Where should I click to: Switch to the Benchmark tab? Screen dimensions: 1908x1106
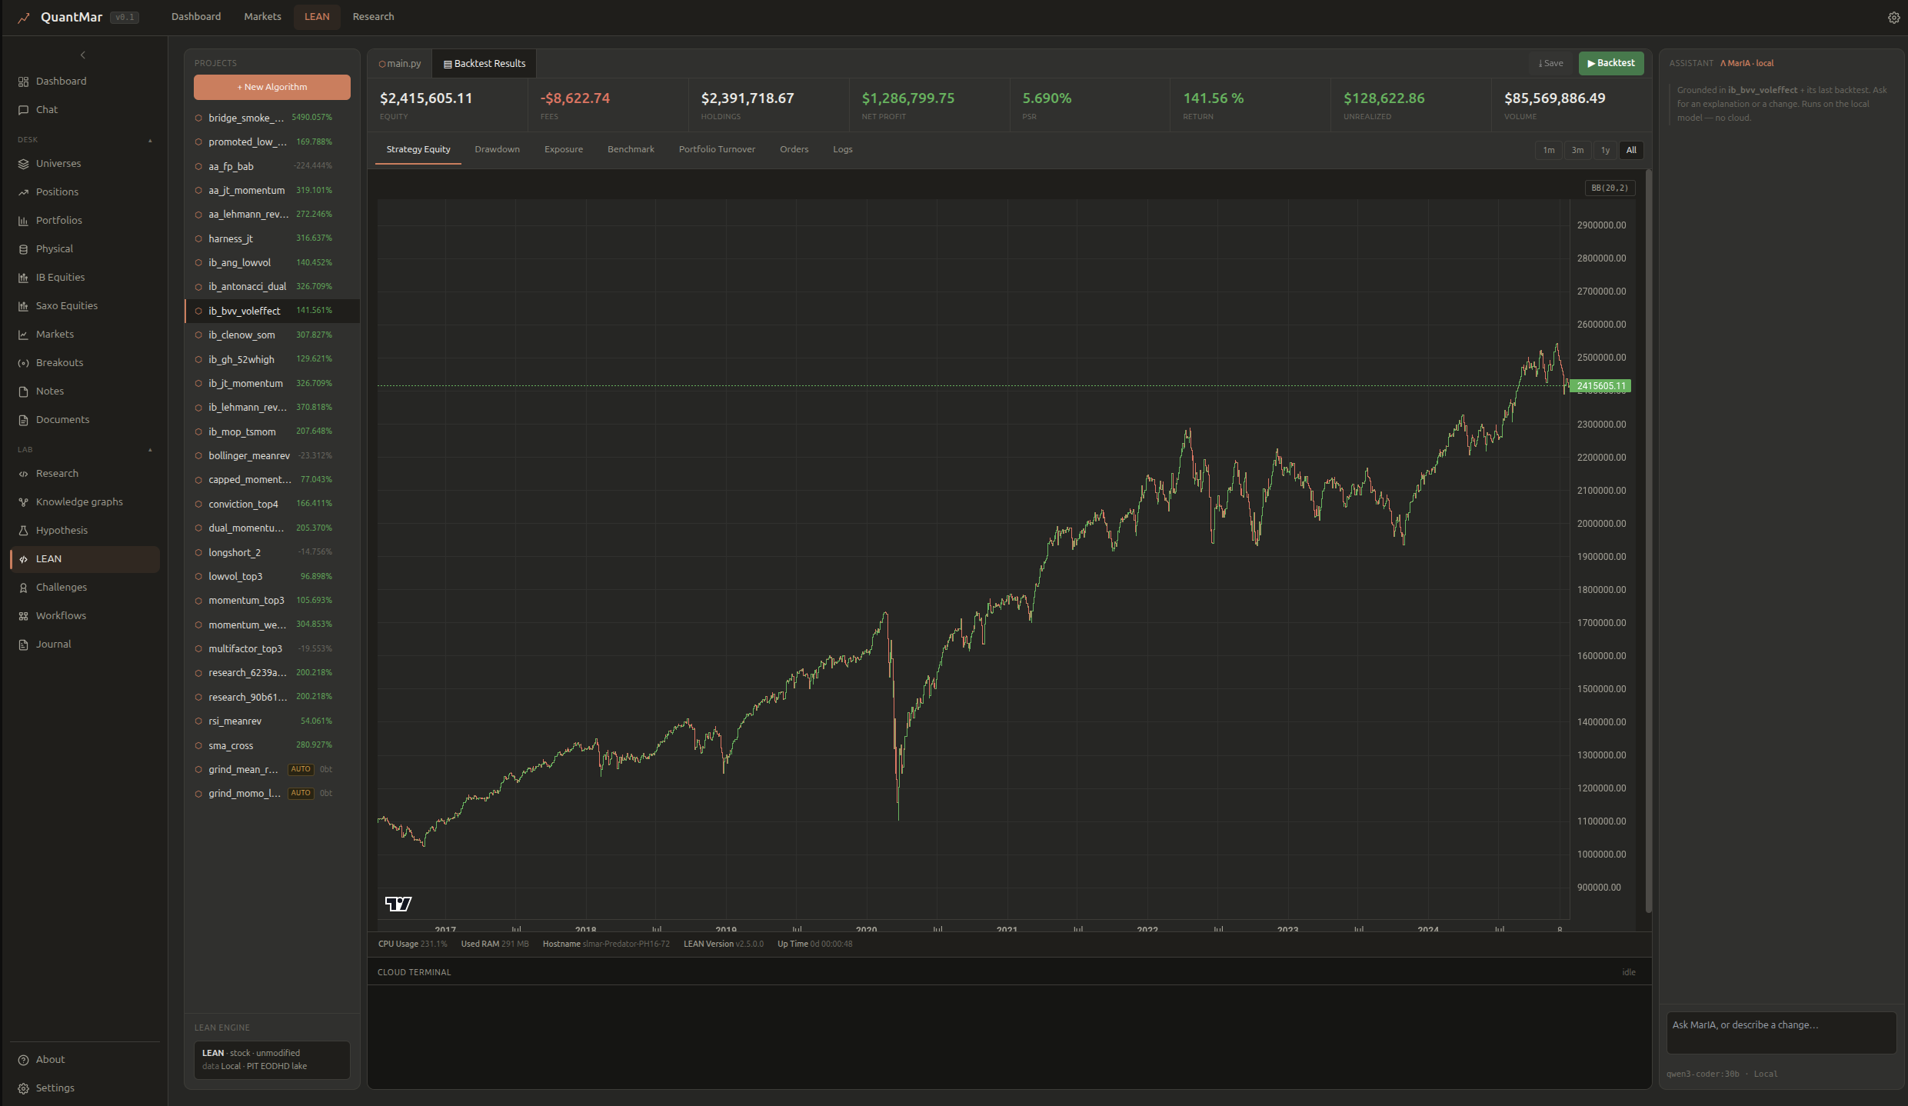click(631, 149)
